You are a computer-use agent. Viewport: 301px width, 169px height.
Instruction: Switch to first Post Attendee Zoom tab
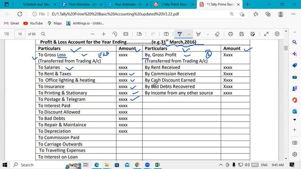(82, 4)
